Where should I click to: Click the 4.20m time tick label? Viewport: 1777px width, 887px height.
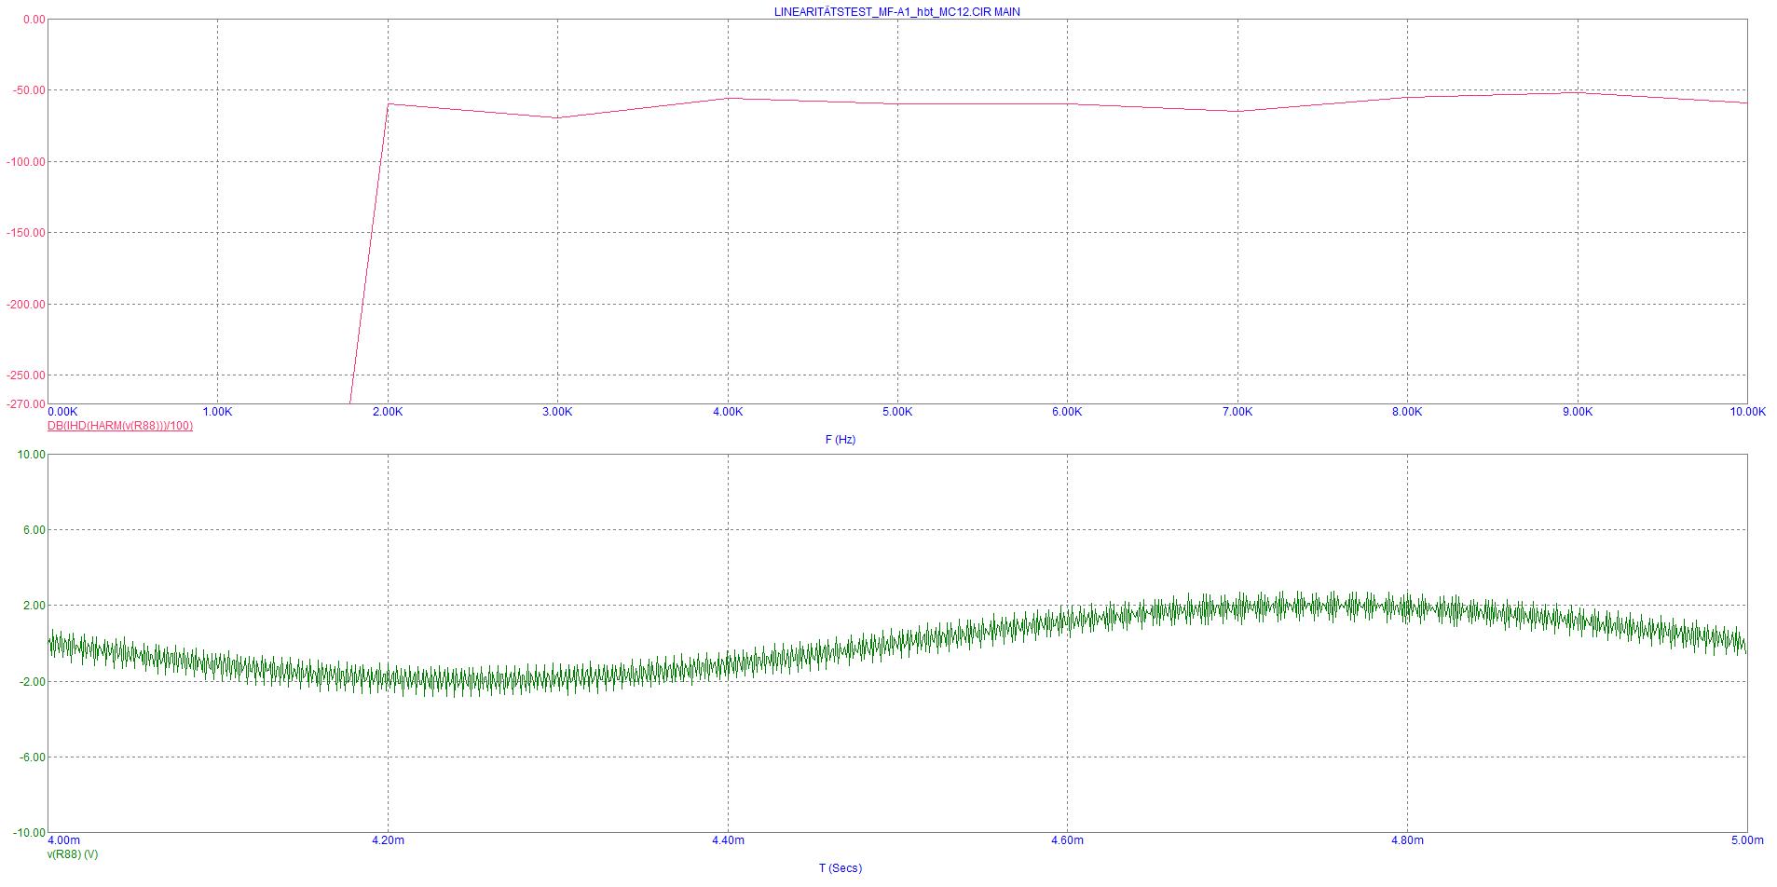pyautogui.click(x=388, y=840)
